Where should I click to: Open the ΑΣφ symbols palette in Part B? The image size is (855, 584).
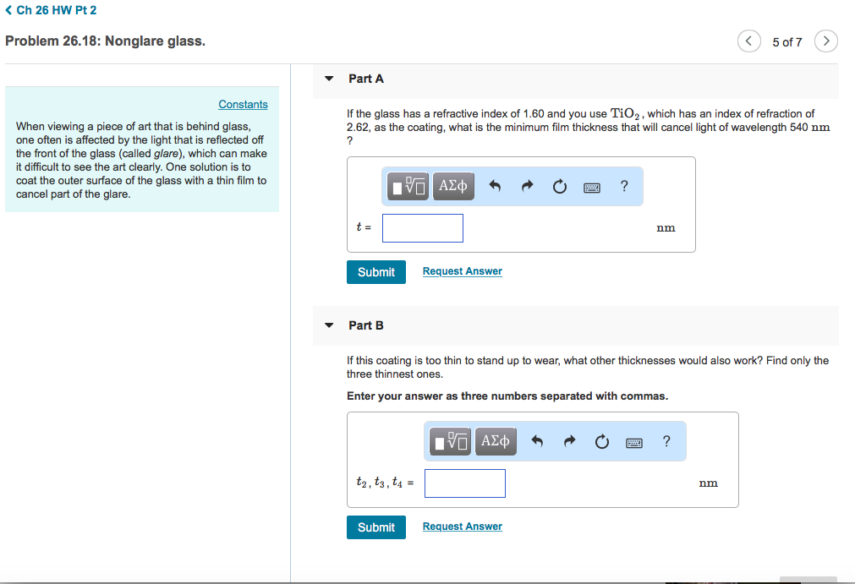pos(495,440)
